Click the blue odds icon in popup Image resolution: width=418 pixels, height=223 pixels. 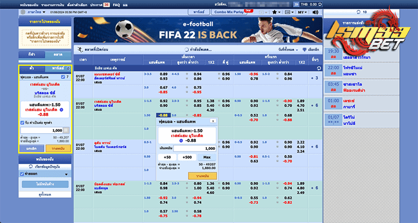(x=181, y=140)
